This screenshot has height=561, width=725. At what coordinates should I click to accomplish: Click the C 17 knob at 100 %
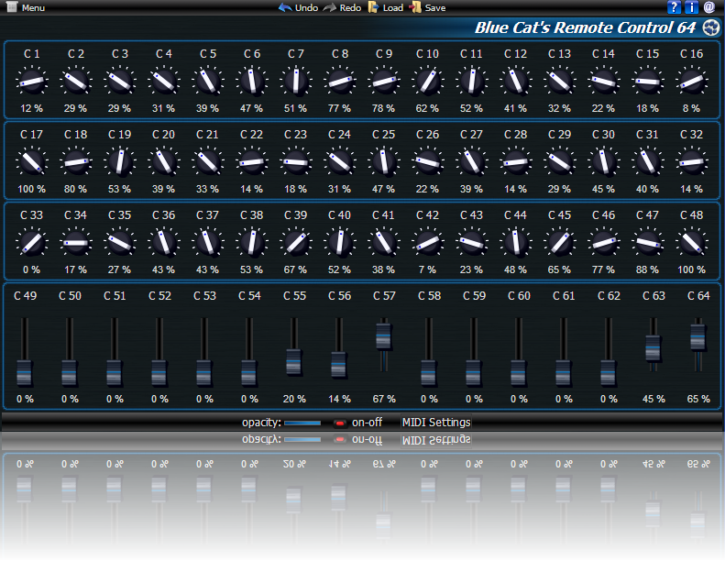pyautogui.click(x=31, y=162)
